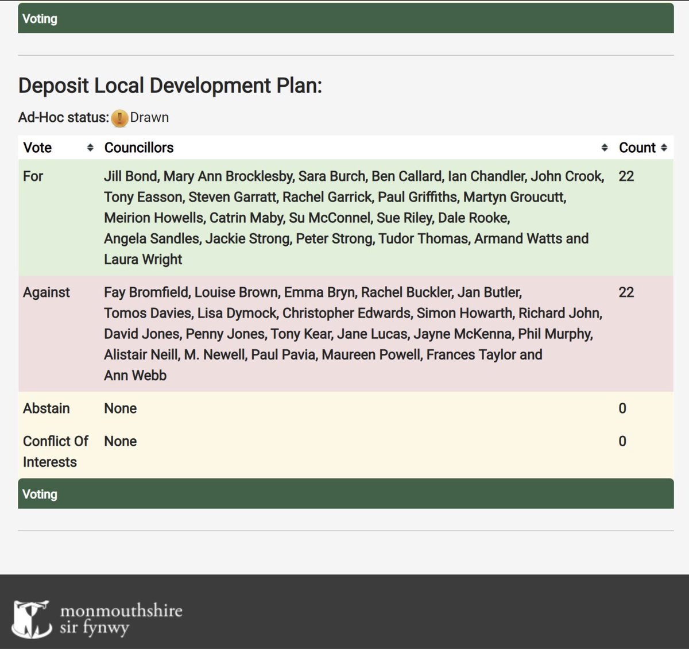This screenshot has width=689, height=649.
Task: Sort table by Councillors column arrows
Action: 605,148
